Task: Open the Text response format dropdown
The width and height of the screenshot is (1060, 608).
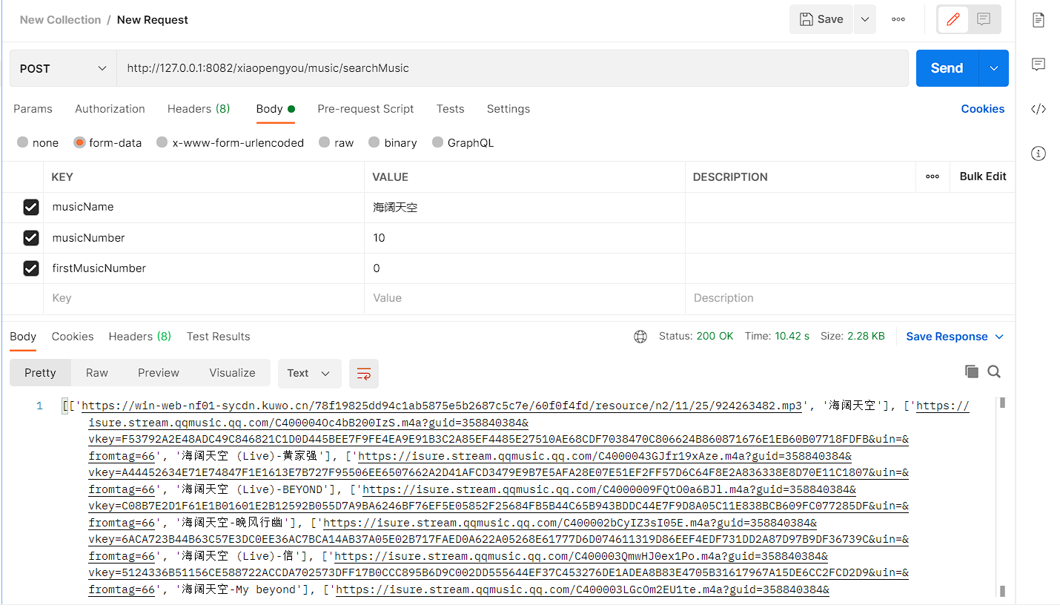Action: [309, 374]
